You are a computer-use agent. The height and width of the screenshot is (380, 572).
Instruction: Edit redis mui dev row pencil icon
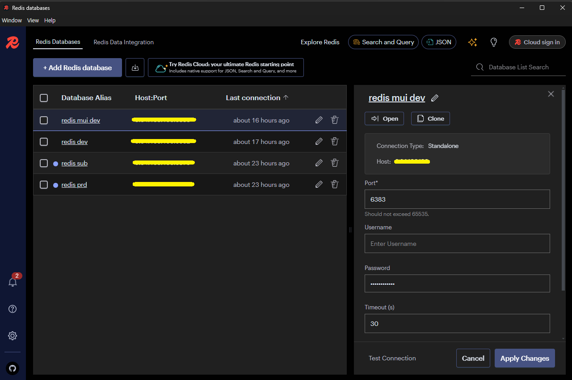319,120
